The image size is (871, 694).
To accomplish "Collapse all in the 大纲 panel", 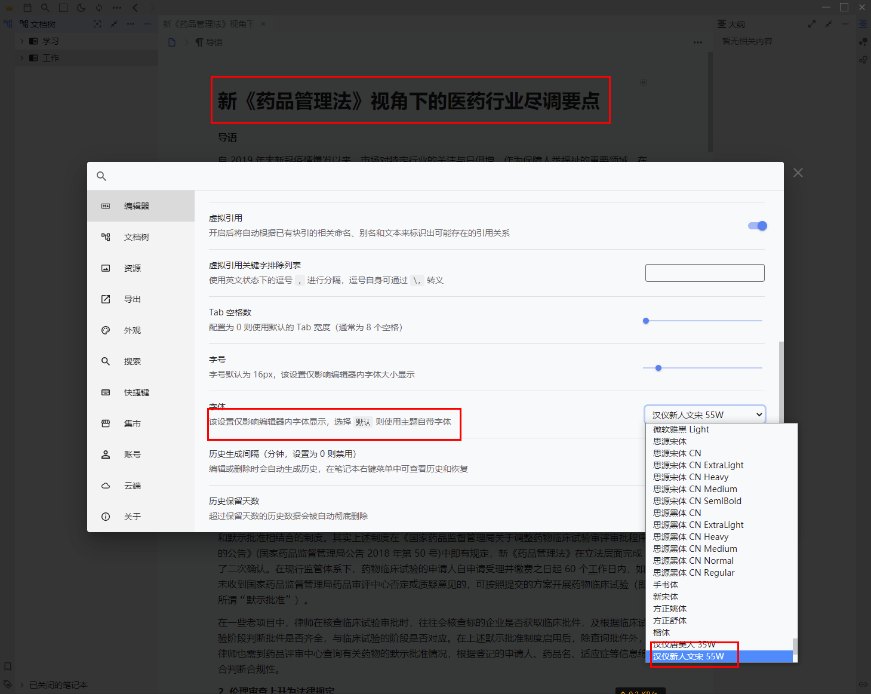I will tap(829, 24).
